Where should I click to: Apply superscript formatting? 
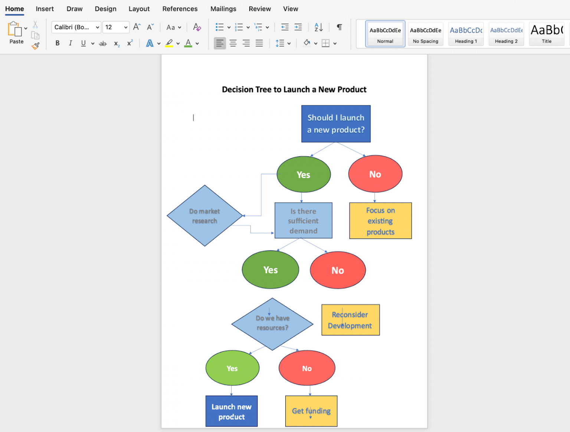[x=129, y=43]
